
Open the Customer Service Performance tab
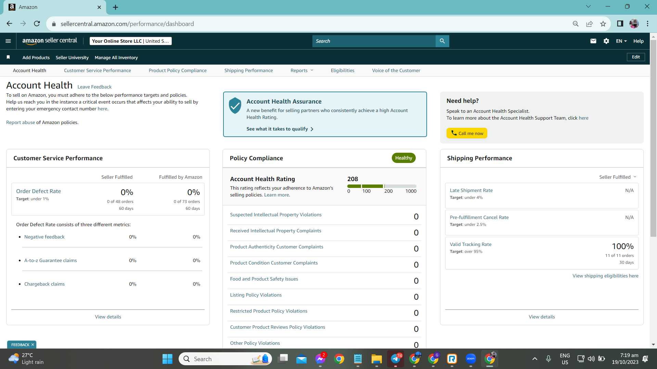tap(98, 70)
